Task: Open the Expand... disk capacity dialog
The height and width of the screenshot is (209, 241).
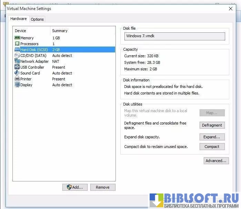Action: click(x=212, y=137)
